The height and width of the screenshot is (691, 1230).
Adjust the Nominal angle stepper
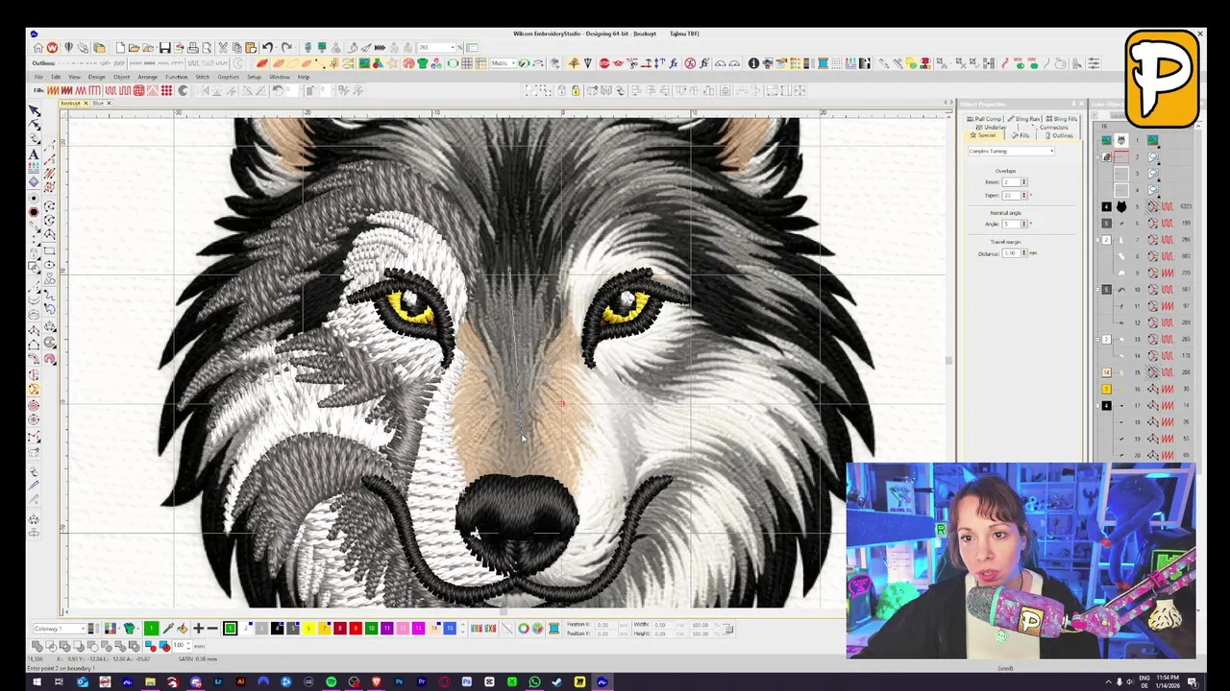coord(1023,224)
